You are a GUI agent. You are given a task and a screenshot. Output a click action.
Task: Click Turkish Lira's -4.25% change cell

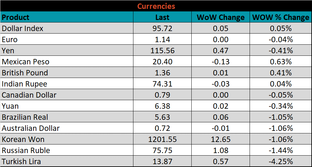280,162
